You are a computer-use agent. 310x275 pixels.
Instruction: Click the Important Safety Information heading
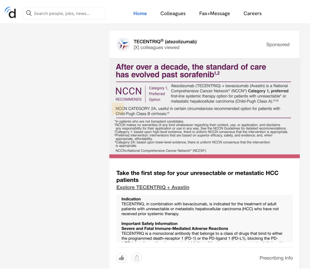(149, 224)
